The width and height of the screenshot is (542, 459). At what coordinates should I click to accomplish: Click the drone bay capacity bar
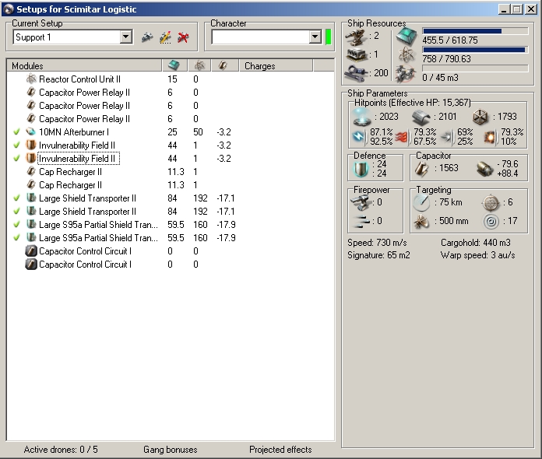[475, 68]
